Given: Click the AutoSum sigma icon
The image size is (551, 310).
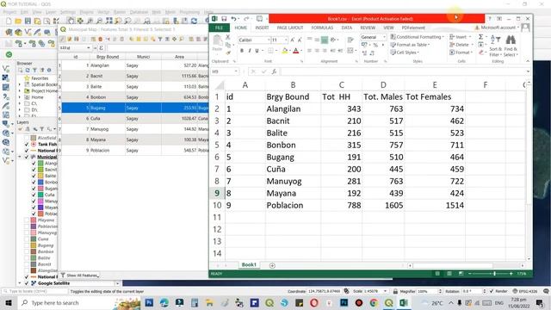Looking at the screenshot, I should click(480, 37).
